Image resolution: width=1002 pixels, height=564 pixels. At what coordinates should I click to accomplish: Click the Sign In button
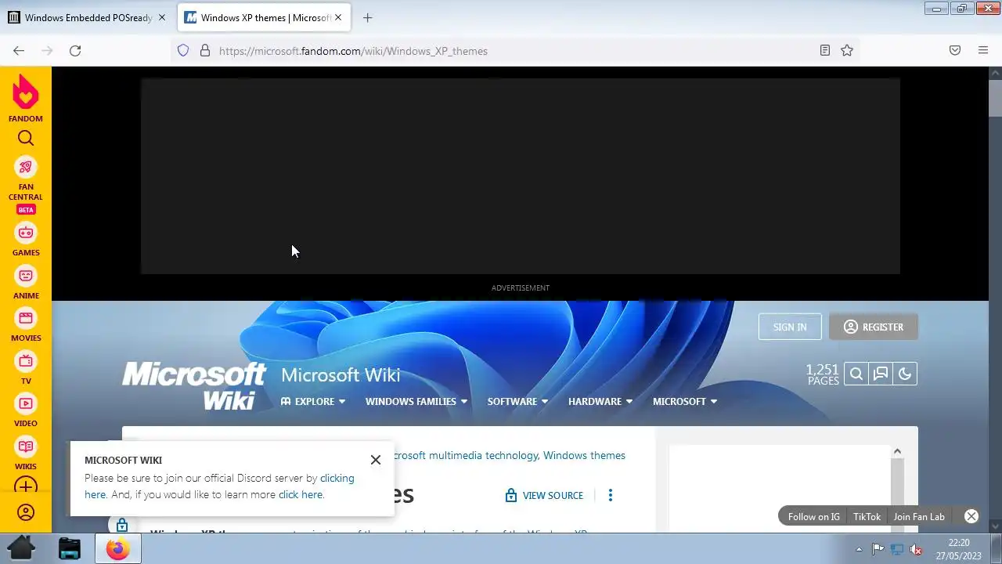(x=790, y=327)
